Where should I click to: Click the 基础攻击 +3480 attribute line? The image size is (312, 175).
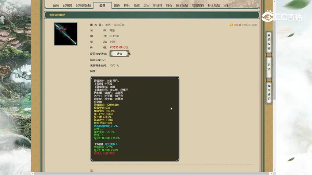point(103,120)
